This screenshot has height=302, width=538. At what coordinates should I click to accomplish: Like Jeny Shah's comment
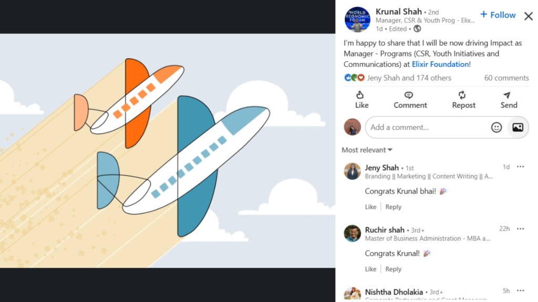pos(370,207)
